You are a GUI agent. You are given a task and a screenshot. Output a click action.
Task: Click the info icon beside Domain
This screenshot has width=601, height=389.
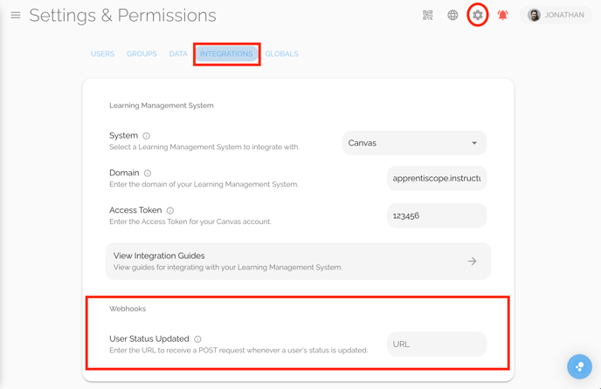pyautogui.click(x=148, y=173)
